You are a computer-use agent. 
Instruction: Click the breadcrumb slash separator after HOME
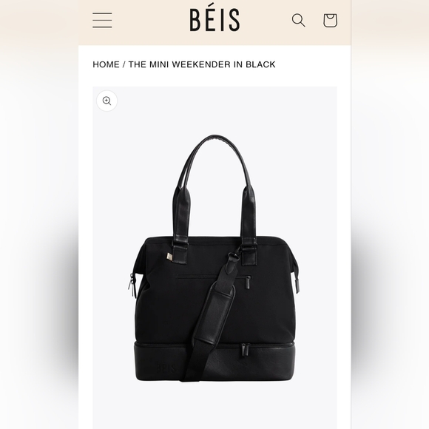pyautogui.click(x=124, y=64)
